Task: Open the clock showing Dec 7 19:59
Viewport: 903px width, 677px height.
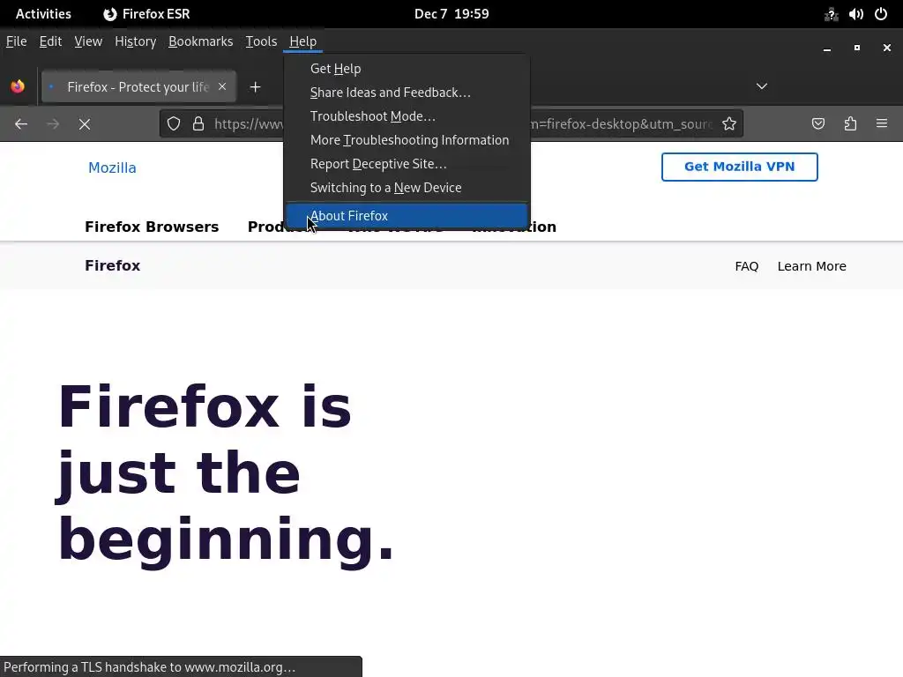Action: point(451,14)
